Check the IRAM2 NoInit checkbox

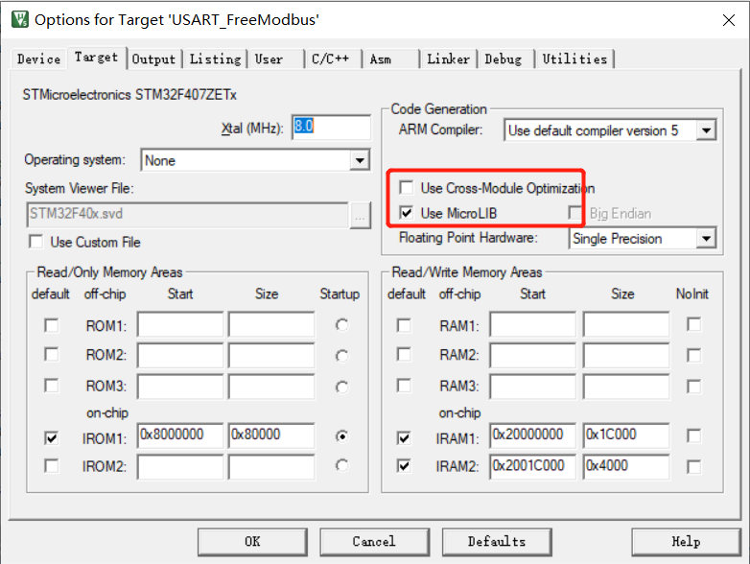click(x=694, y=466)
